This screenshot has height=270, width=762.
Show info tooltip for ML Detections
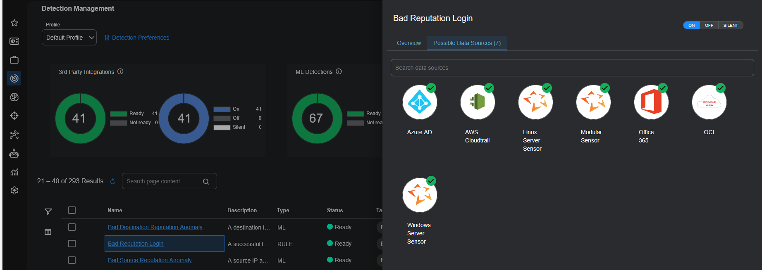pyautogui.click(x=339, y=71)
